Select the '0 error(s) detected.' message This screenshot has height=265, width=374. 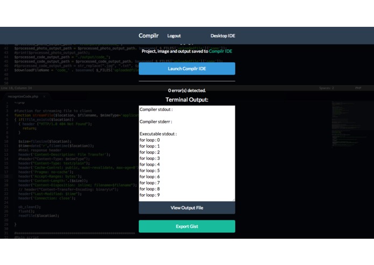tap(187, 91)
